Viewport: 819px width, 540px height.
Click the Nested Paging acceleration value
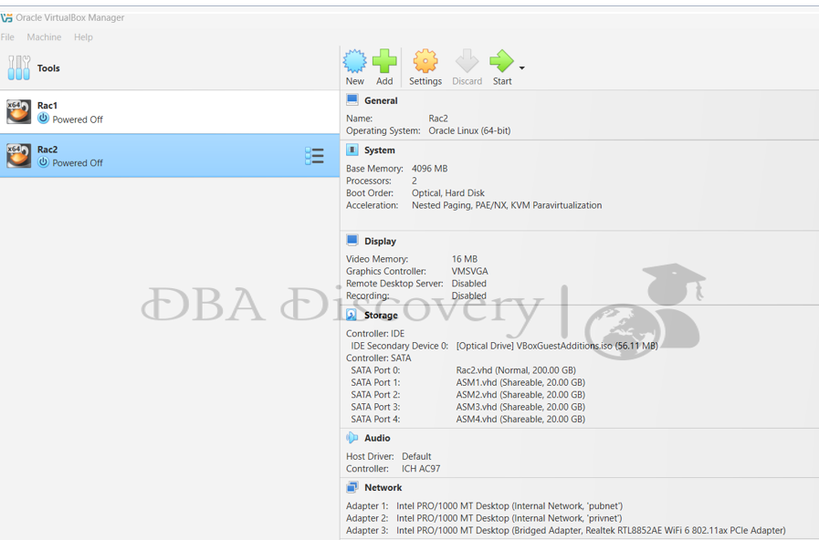click(507, 205)
